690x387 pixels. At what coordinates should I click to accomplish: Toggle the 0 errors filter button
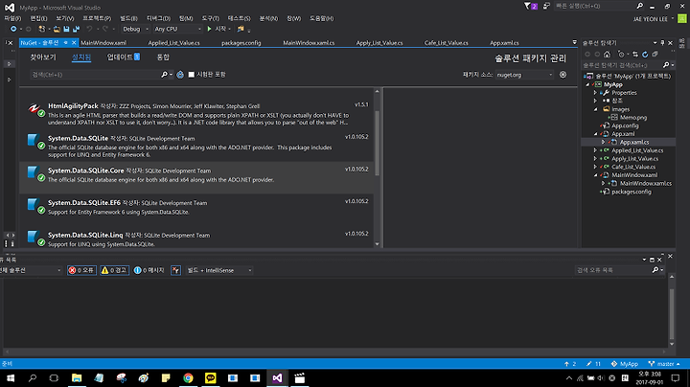(x=81, y=270)
